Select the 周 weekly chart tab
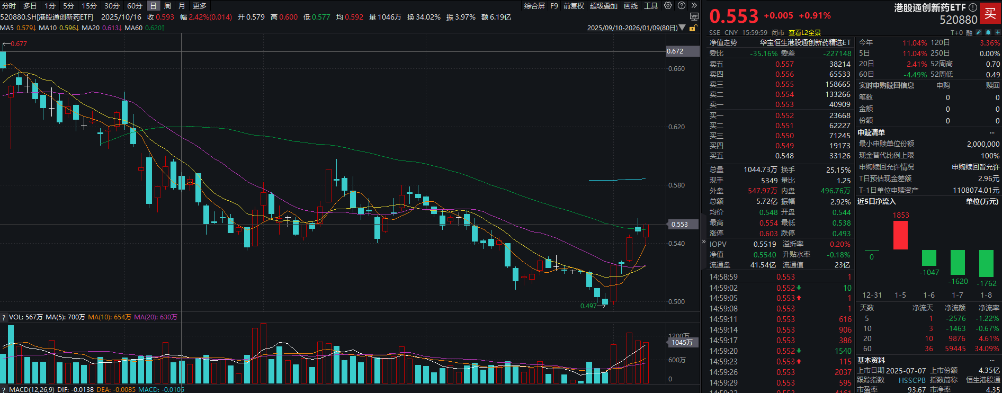Viewport: 1002px width, 393px height. coord(167,6)
